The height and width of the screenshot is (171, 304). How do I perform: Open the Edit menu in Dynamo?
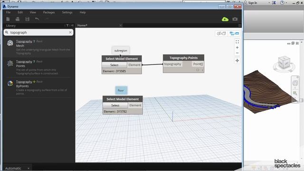click(20, 12)
